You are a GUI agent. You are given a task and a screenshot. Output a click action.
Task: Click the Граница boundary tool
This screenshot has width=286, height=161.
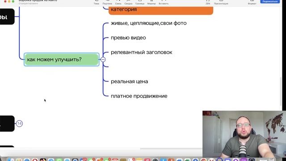140,2
